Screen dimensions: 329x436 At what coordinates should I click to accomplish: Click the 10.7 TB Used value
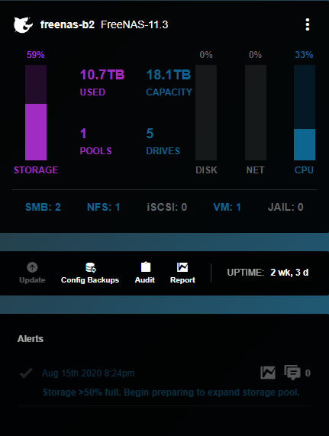[102, 75]
